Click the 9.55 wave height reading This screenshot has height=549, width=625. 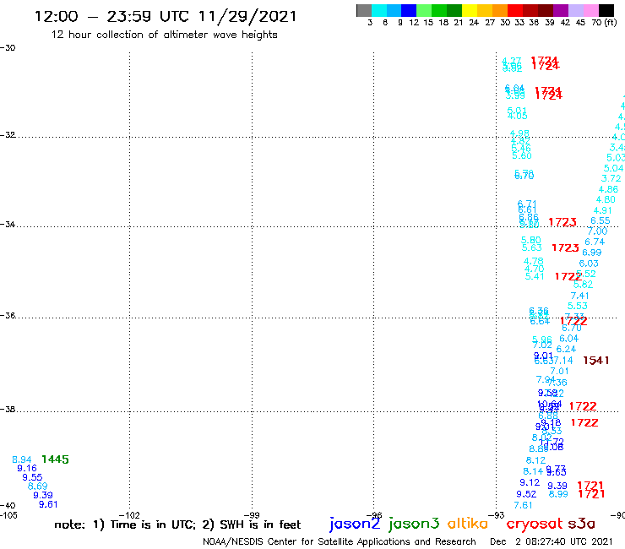pos(32,477)
